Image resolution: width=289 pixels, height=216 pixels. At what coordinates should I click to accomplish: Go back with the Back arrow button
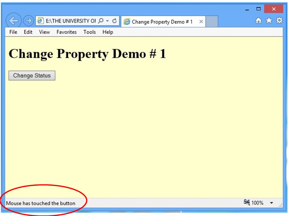14,21
